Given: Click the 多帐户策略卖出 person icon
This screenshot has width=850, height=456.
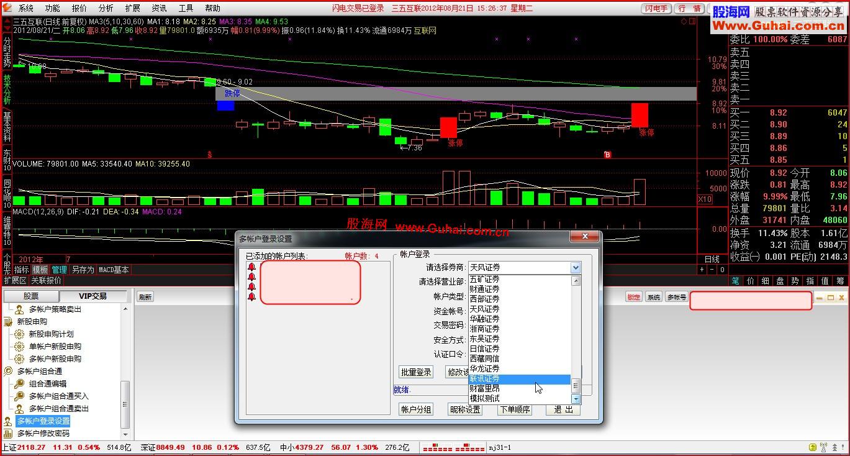Looking at the screenshot, I should pos(19,309).
